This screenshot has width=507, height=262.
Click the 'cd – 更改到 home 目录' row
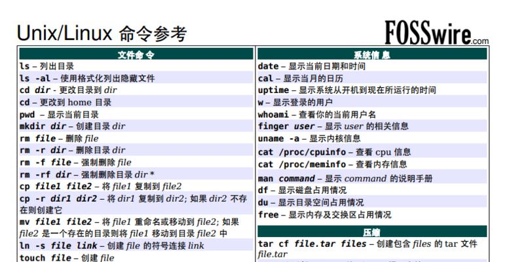pyautogui.click(x=136, y=102)
